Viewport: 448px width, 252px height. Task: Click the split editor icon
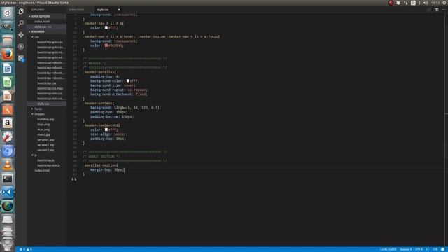click(436, 10)
